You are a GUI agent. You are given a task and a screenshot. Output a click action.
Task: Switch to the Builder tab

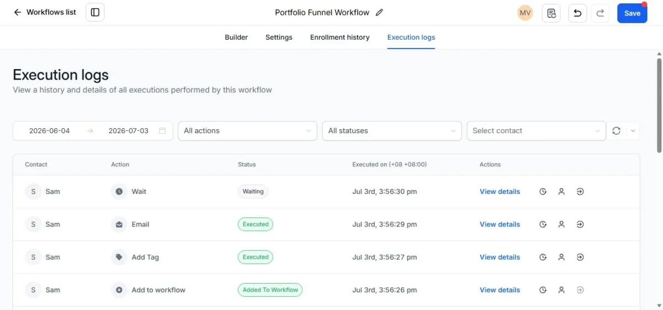tap(236, 37)
